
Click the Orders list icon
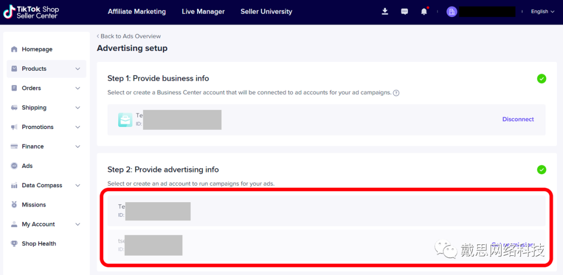(x=15, y=88)
